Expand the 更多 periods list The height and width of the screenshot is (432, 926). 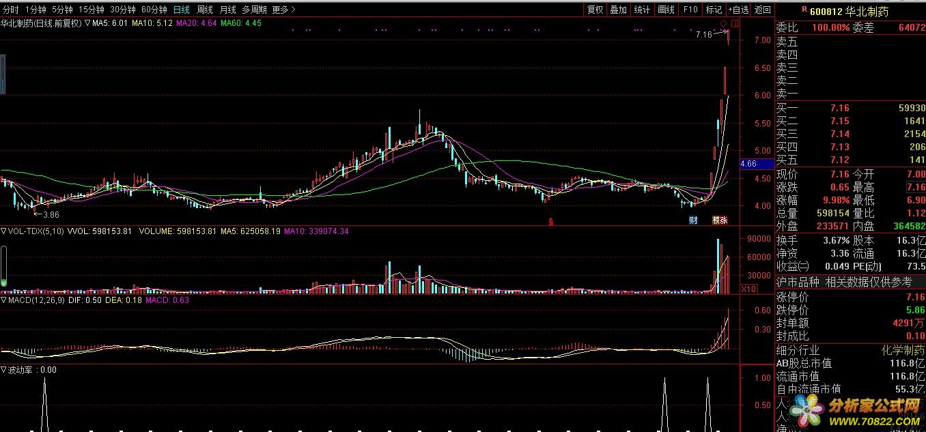tap(283, 10)
